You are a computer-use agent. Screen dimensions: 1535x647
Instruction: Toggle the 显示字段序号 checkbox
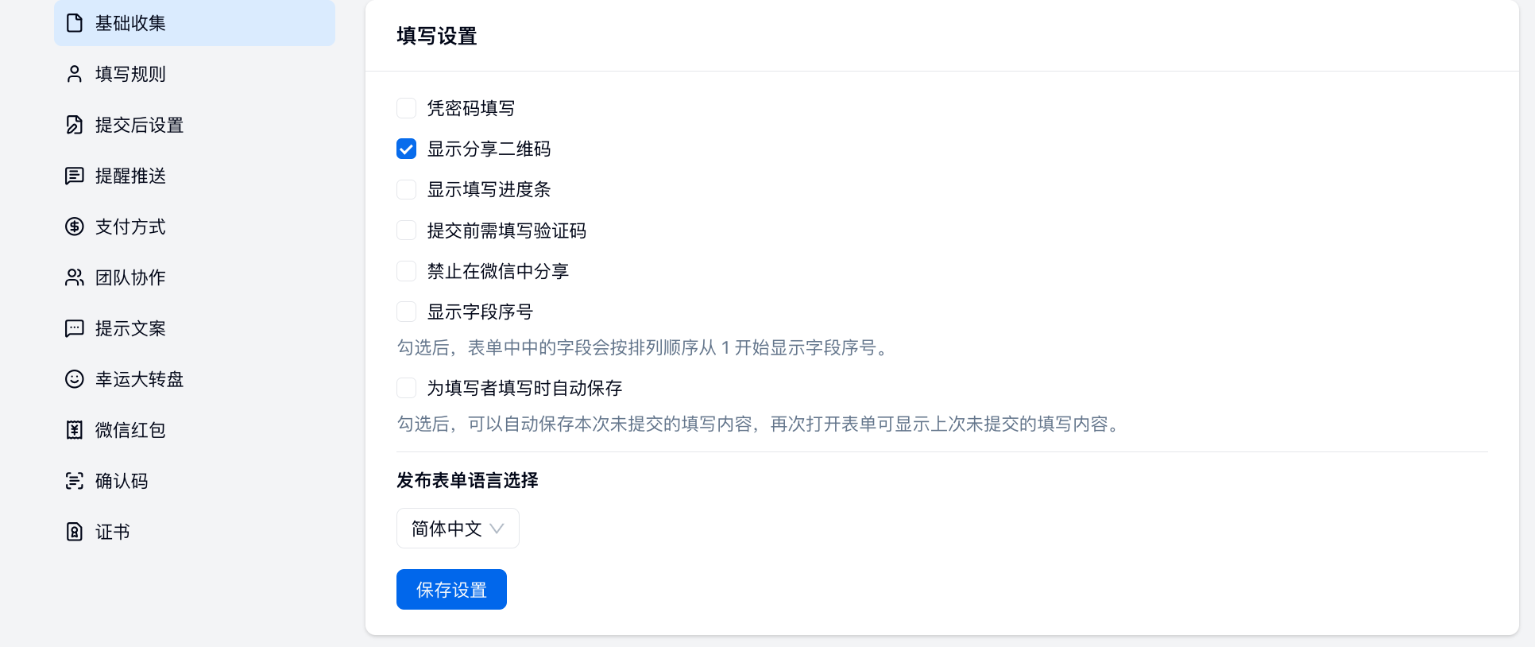click(406, 312)
